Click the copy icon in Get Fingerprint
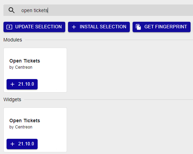 tap(138, 27)
